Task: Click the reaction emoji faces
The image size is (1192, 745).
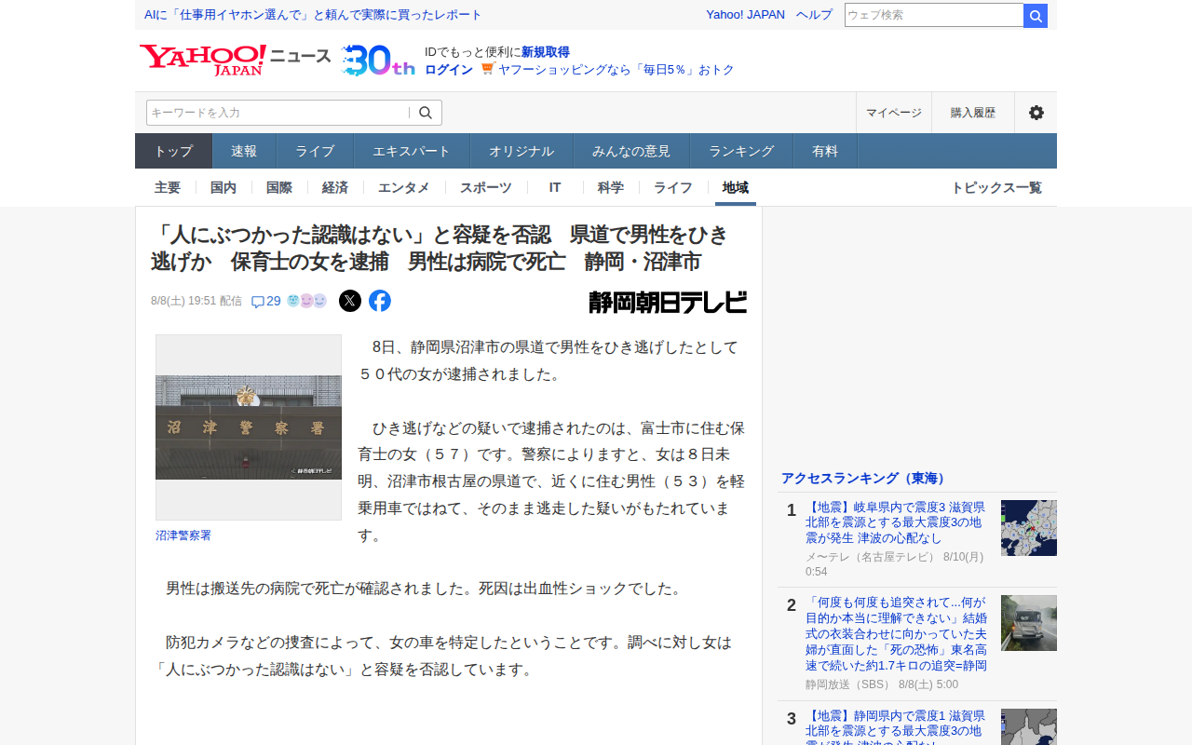Action: pos(306,301)
